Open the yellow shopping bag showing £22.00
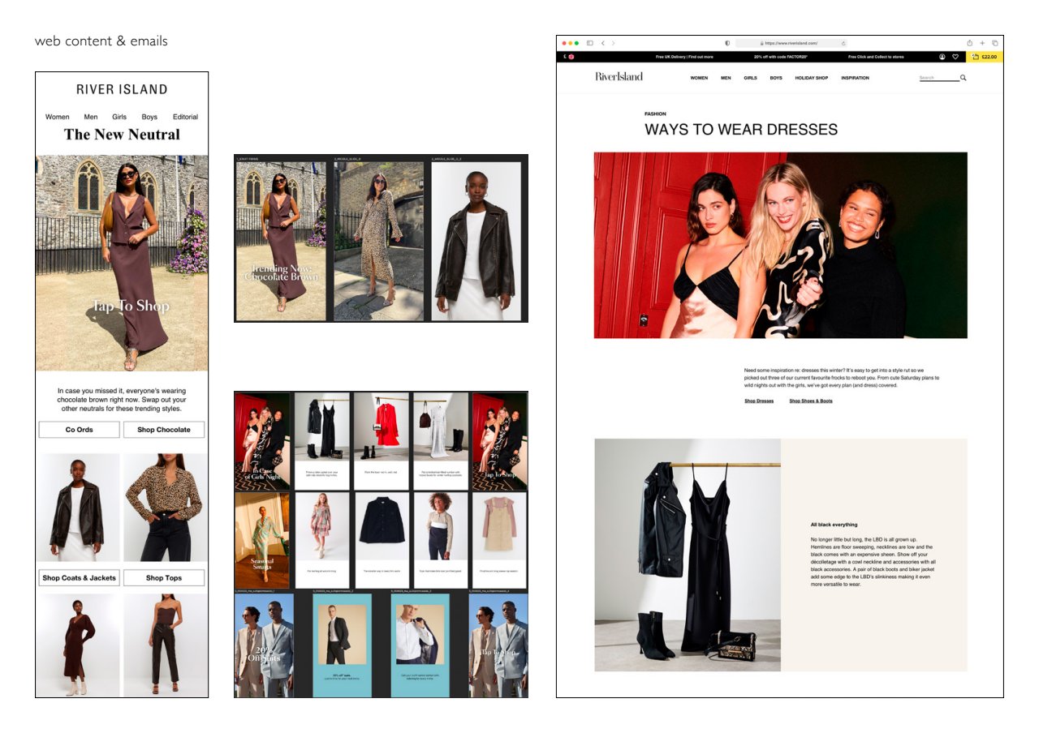Screen dimensions: 1039x733 coord(985,57)
